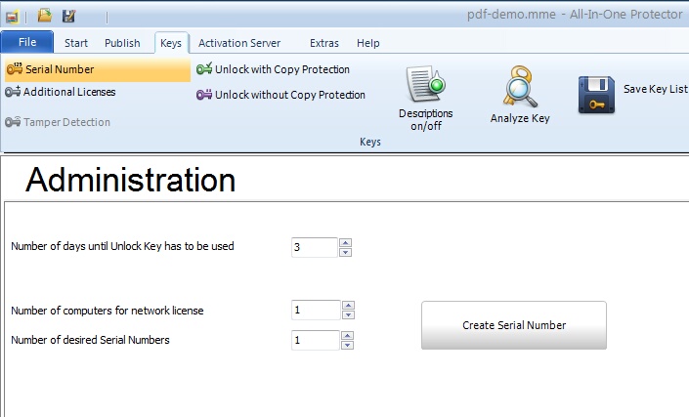Increase number of days until Unlock Key
This screenshot has height=417, width=689.
point(345,242)
